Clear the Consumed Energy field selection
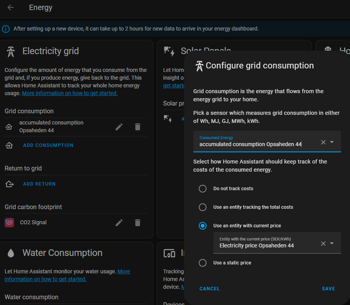The width and height of the screenshot is (350, 305). 323,142
